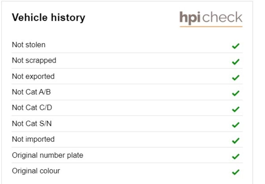Click the Original colour label

pos(36,171)
